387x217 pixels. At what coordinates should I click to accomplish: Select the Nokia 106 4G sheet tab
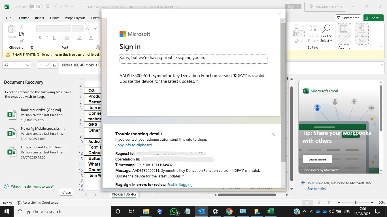[x=124, y=194]
